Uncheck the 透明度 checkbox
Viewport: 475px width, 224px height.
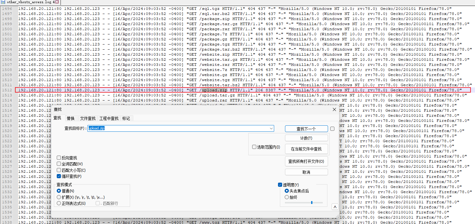click(x=280, y=185)
